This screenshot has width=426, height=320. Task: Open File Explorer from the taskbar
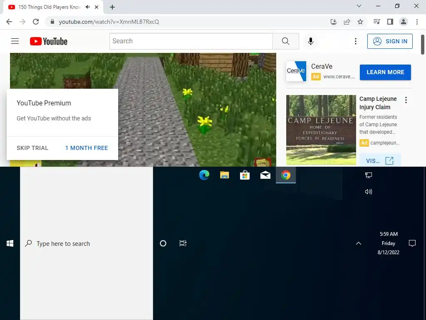[224, 175]
